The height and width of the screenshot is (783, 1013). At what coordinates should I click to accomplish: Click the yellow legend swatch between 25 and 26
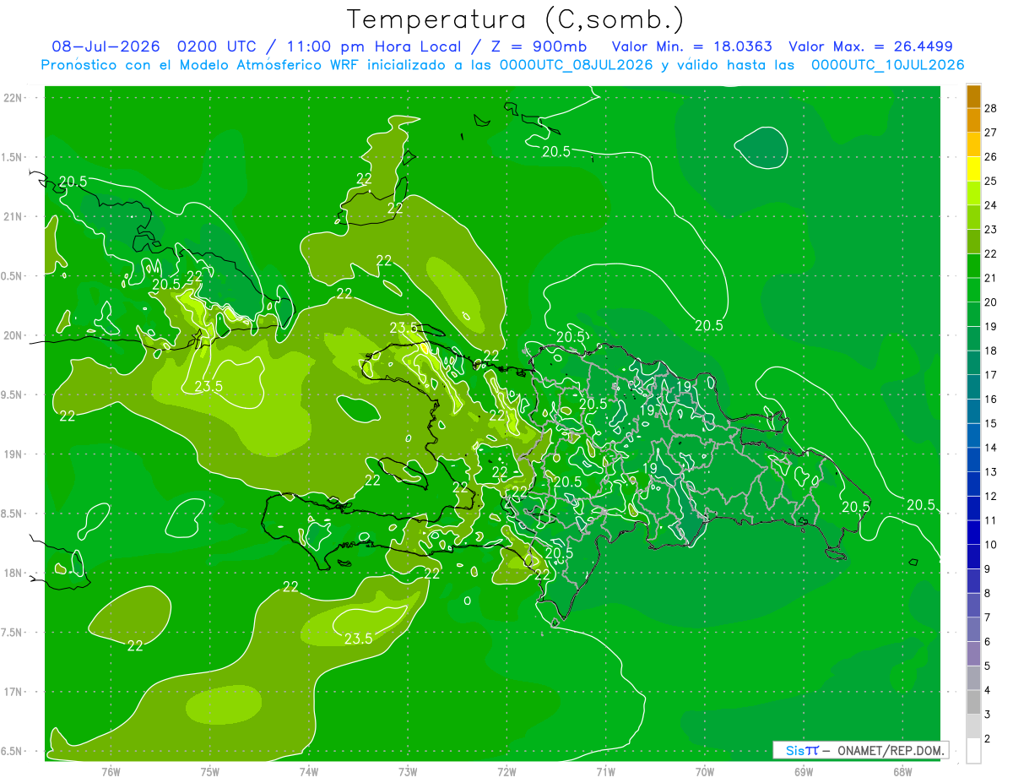(973, 168)
